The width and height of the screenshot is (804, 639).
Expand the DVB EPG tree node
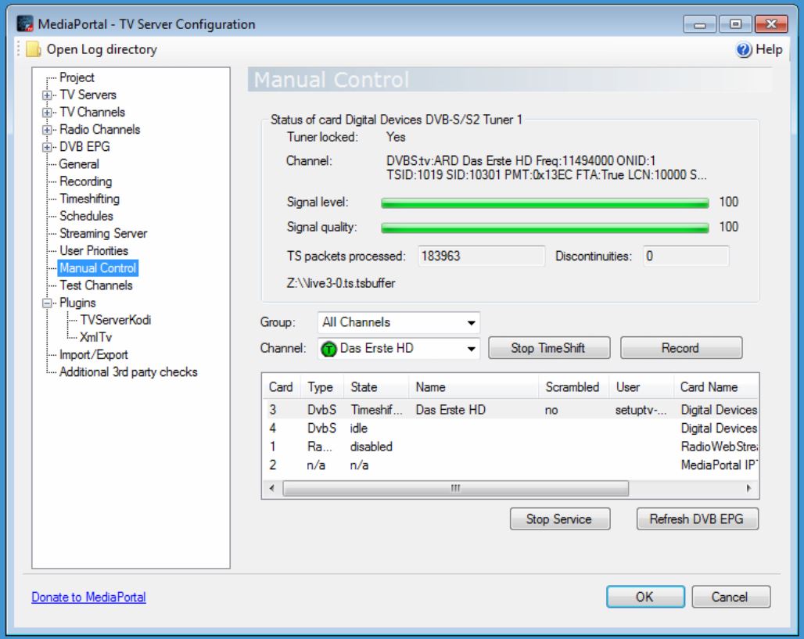click(47, 147)
